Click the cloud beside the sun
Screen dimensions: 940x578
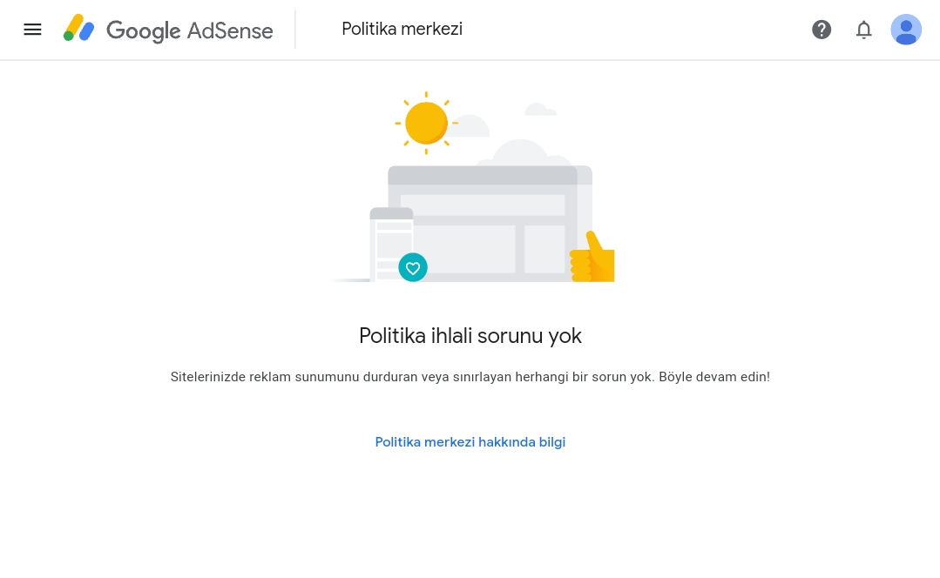tap(470, 126)
